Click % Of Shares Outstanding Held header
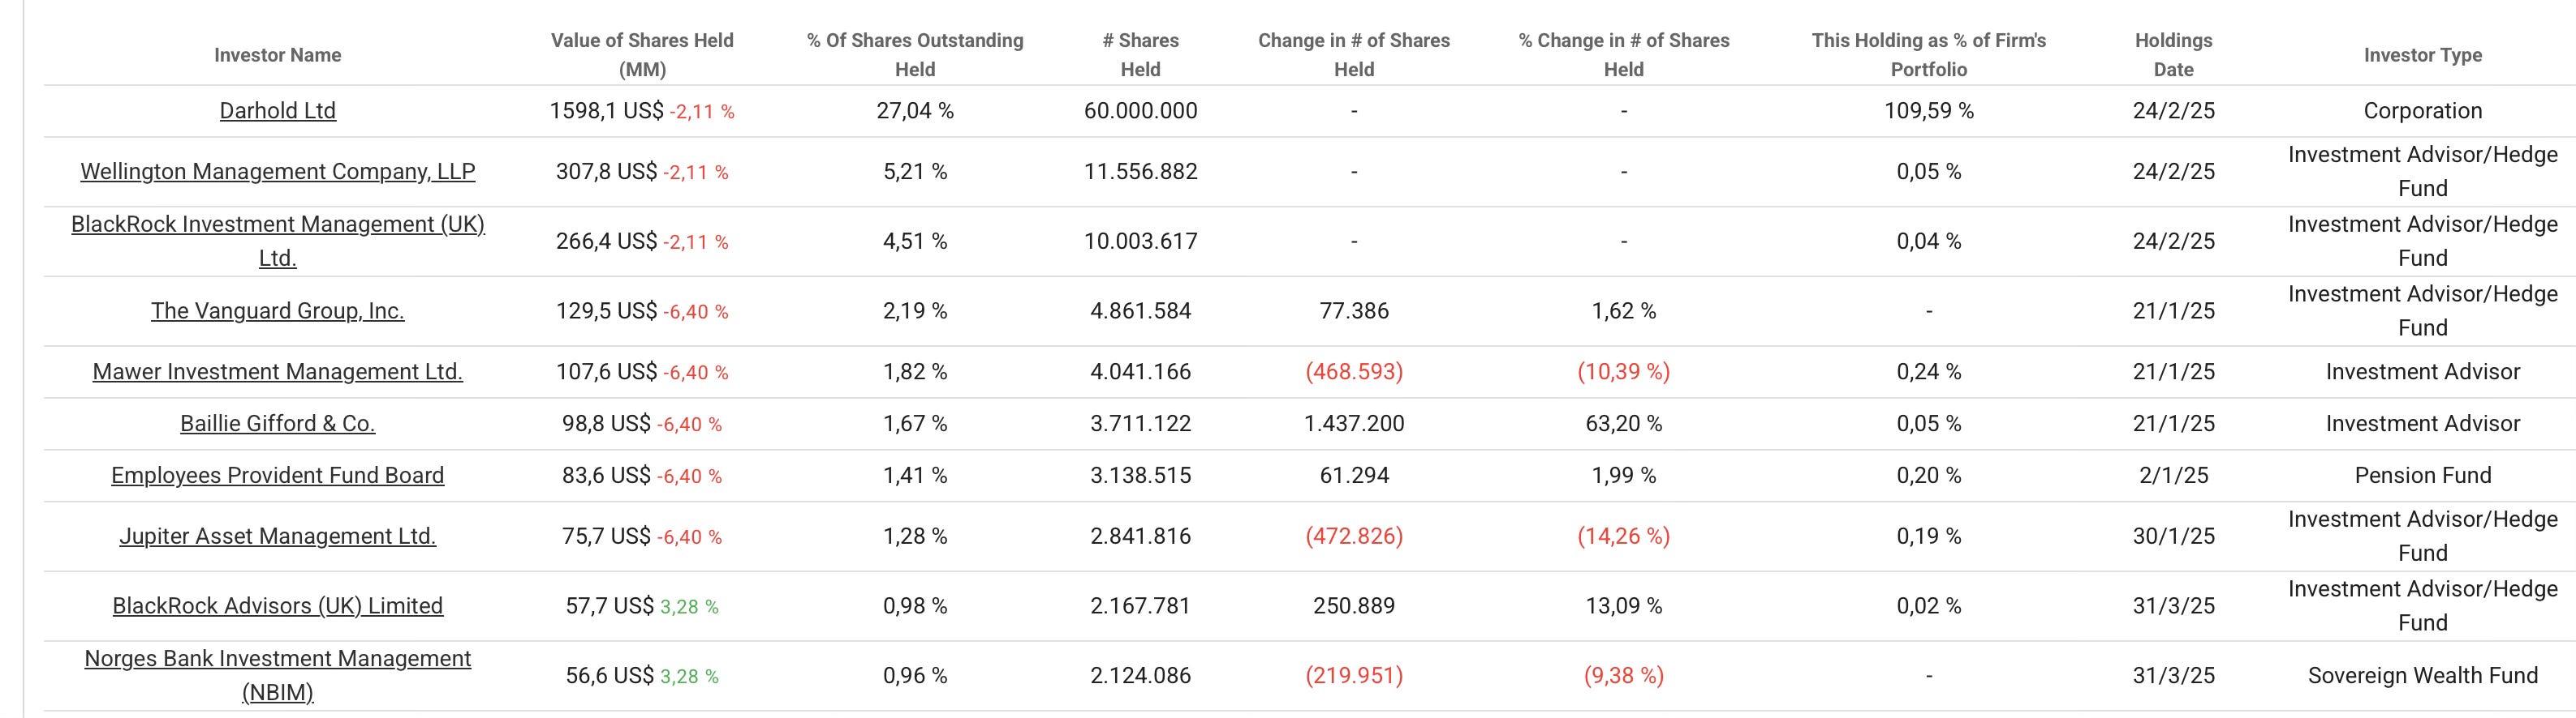 (x=915, y=55)
